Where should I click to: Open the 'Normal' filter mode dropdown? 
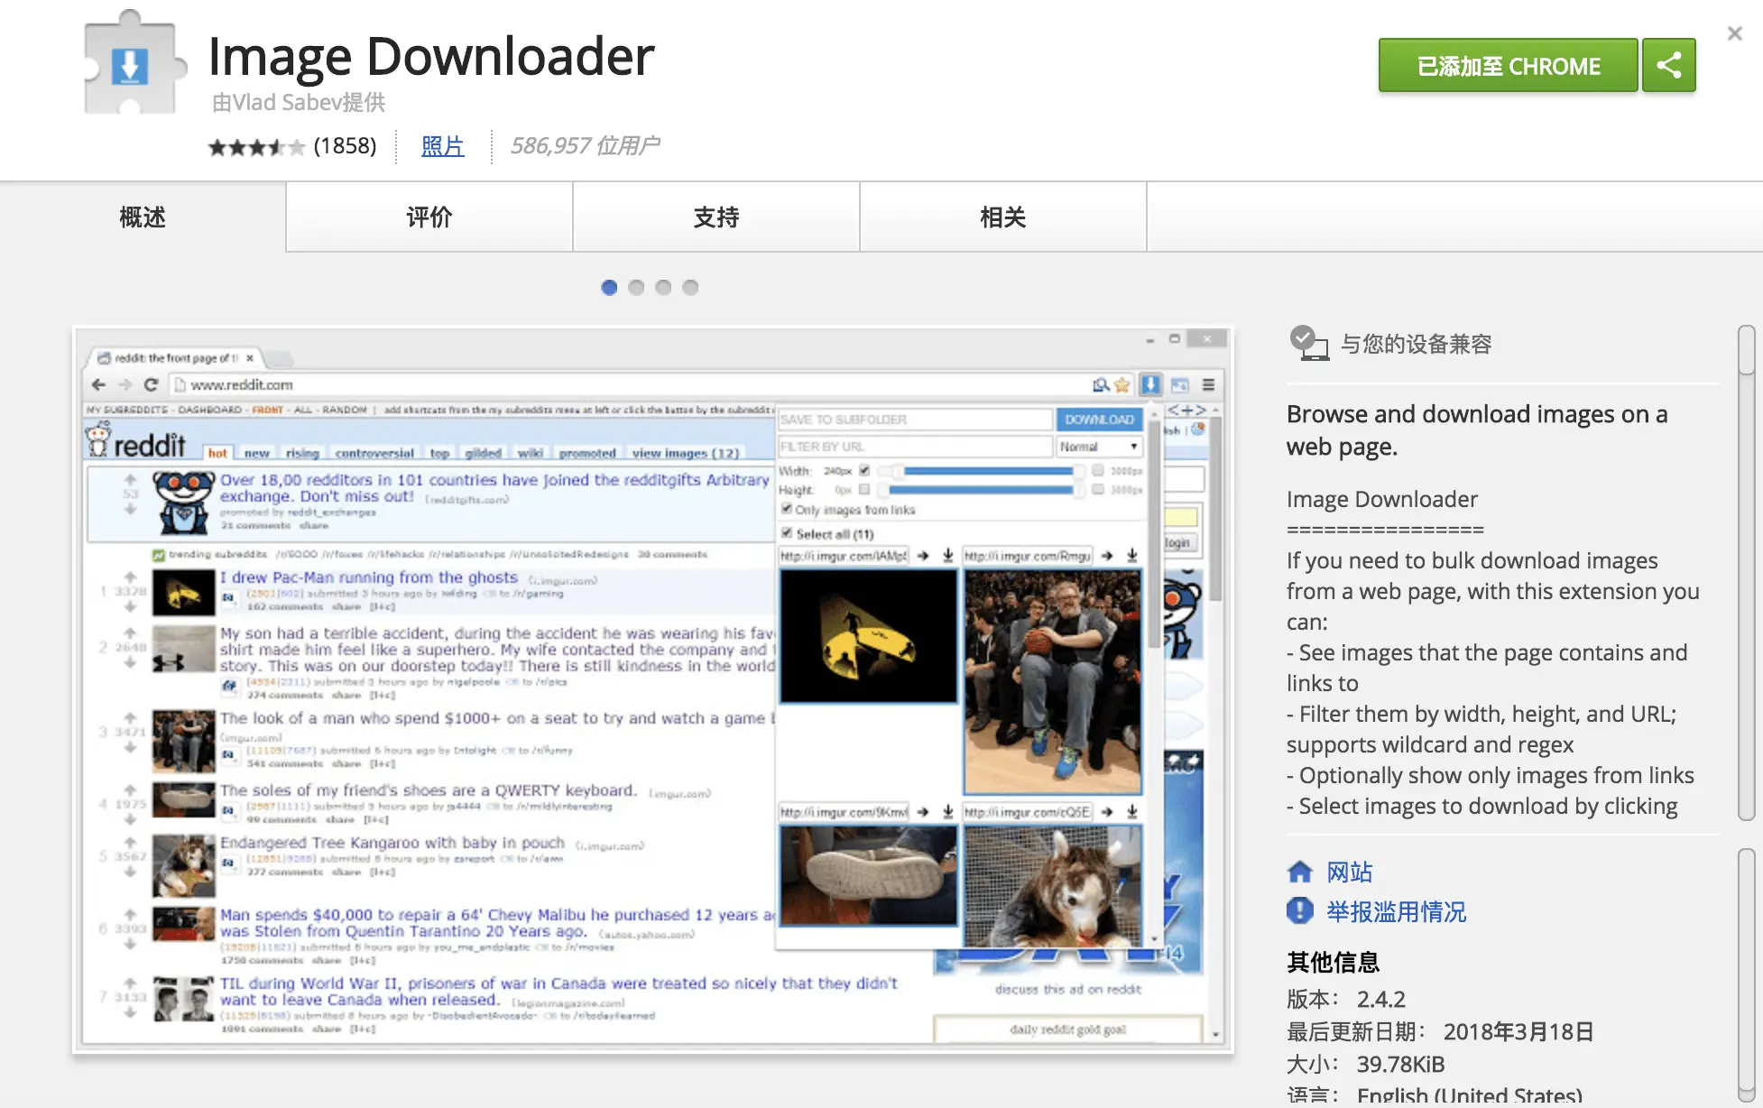[x=1099, y=446]
